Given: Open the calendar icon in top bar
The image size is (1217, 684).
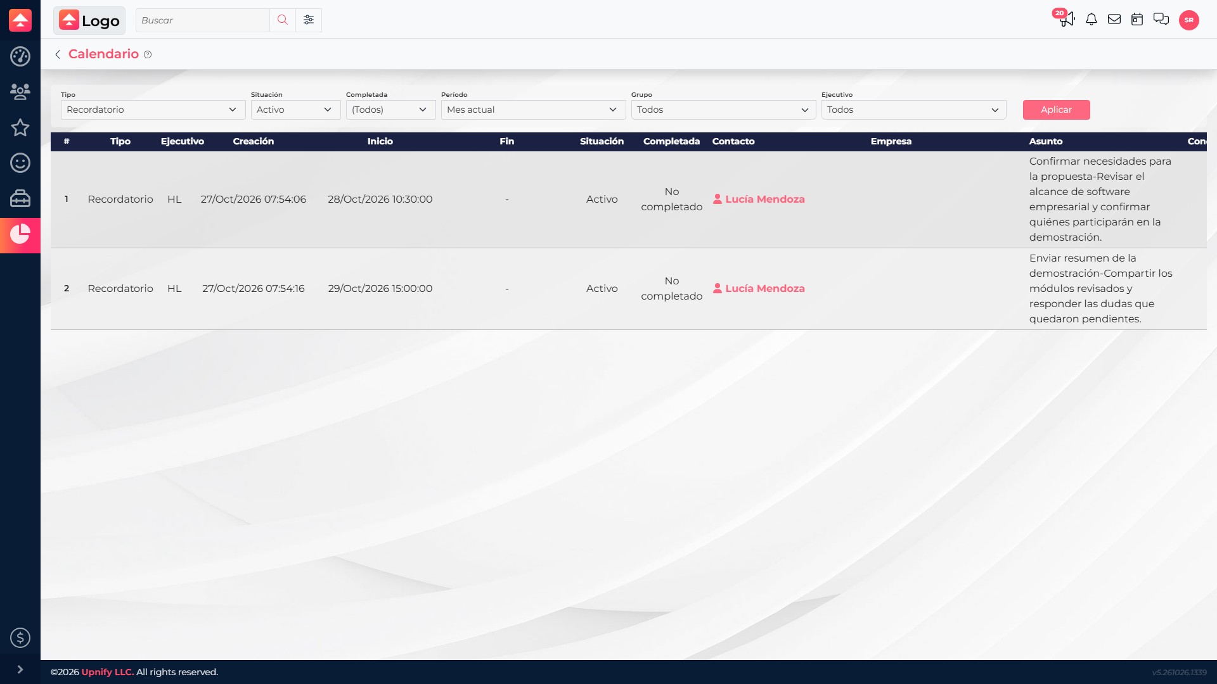Looking at the screenshot, I should (1137, 20).
